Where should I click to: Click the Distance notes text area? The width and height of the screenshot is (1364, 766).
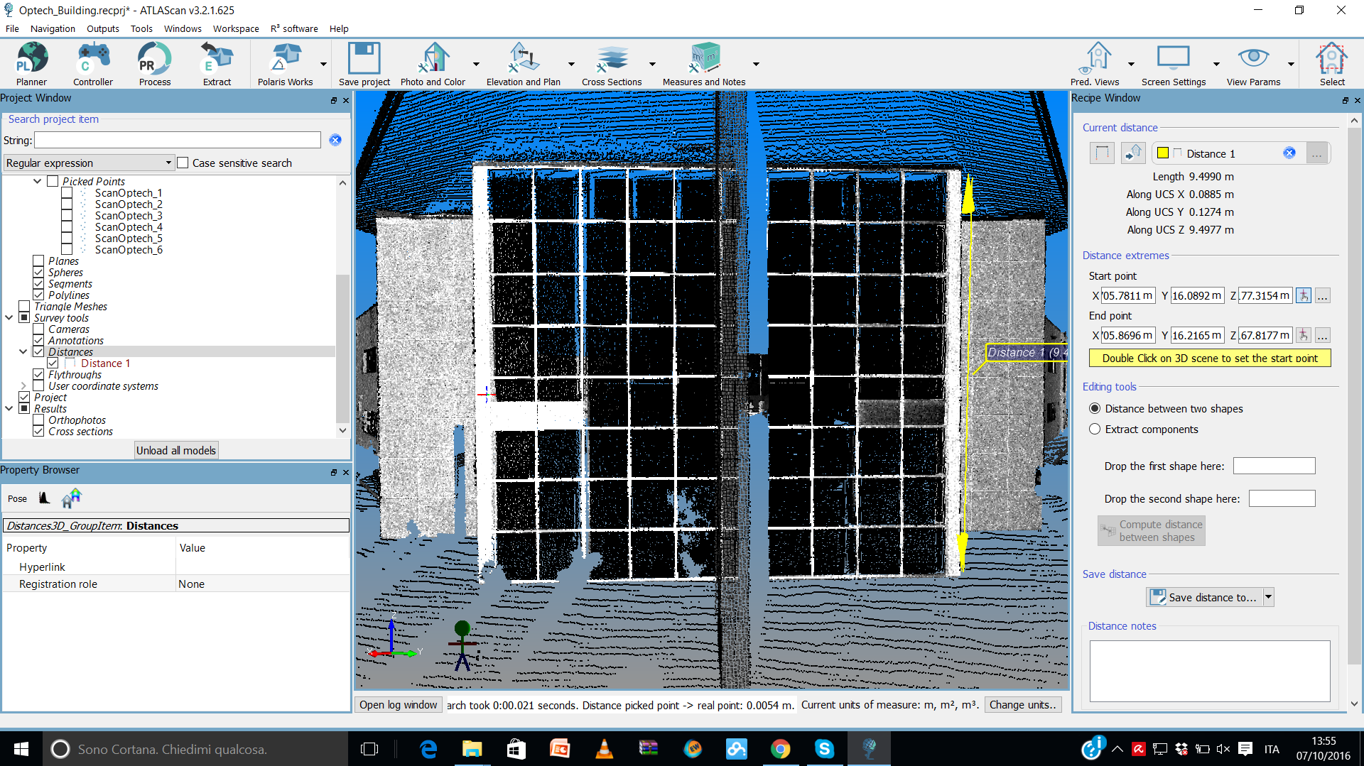point(1209,671)
